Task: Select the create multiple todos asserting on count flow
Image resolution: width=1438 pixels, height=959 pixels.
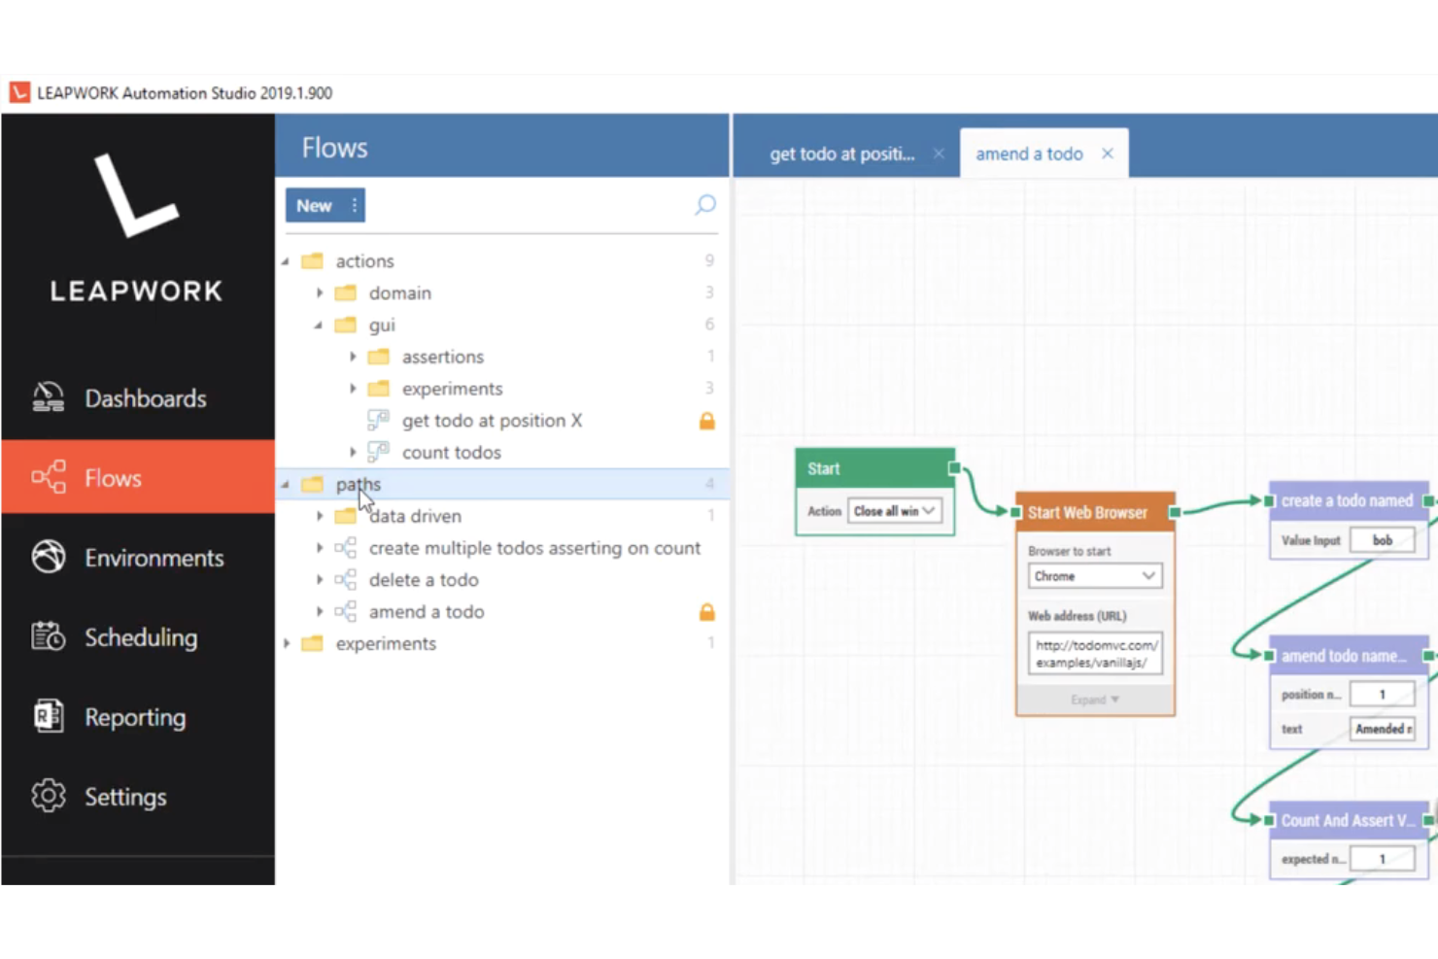Action: (x=534, y=548)
